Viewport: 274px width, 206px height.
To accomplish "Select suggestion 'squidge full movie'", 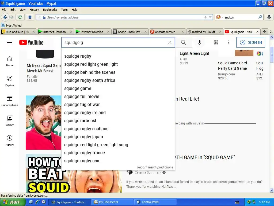I will click(x=118, y=97).
